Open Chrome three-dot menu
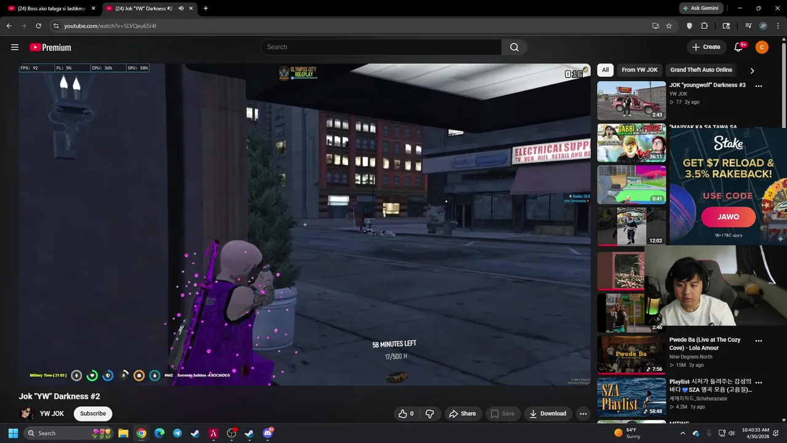Image resolution: width=787 pixels, height=443 pixels. click(x=777, y=26)
